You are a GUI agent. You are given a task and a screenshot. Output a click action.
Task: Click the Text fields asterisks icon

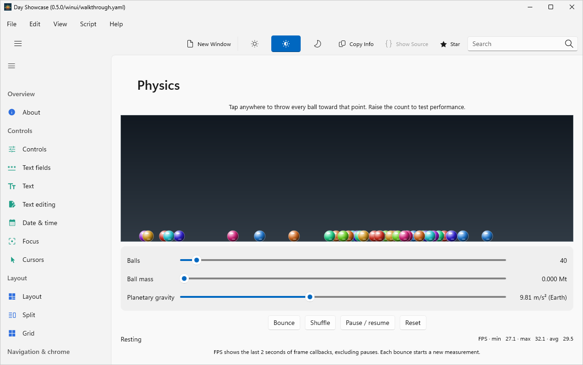pyautogui.click(x=12, y=168)
